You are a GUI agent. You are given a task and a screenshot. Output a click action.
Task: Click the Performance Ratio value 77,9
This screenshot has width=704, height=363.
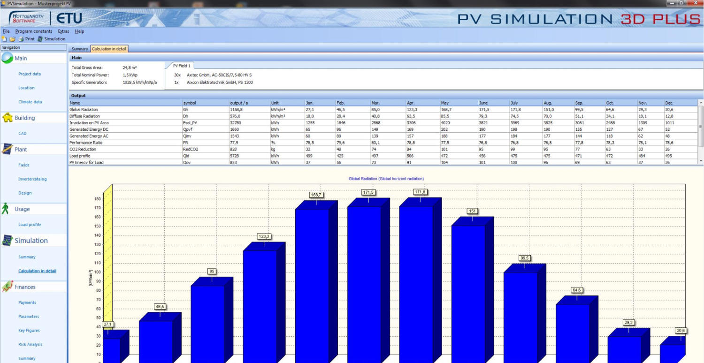tap(250, 142)
